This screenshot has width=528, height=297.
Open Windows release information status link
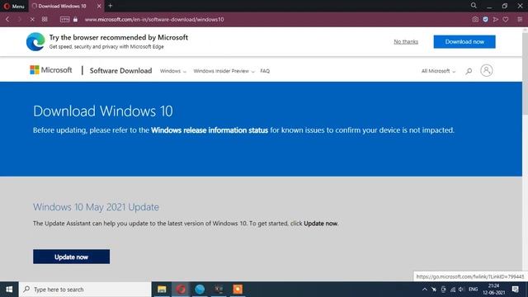[210, 130]
